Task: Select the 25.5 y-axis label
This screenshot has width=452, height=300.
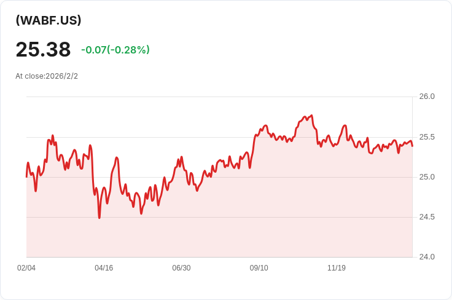Action: (x=427, y=136)
